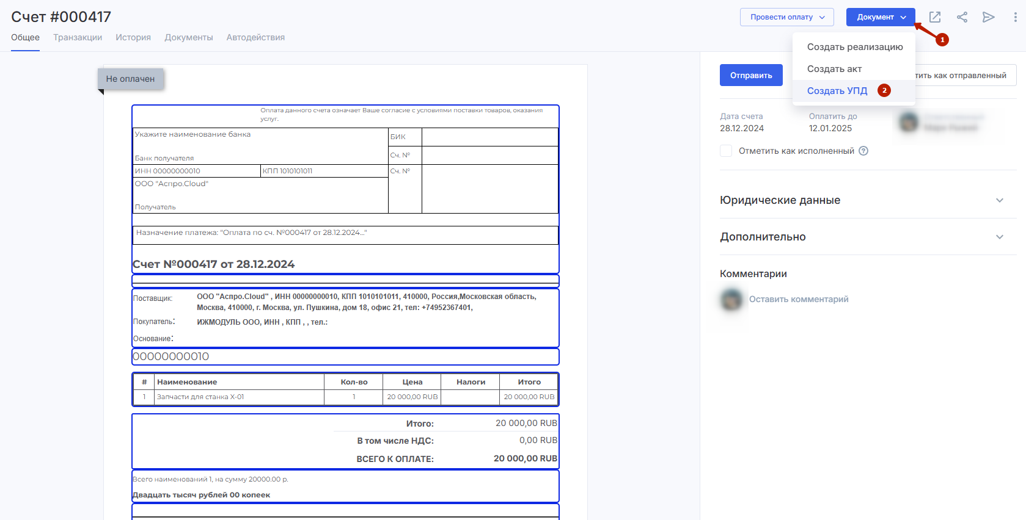Viewport: 1026px width, 520px height.
Task: Click the paper plane send icon
Action: 988,17
